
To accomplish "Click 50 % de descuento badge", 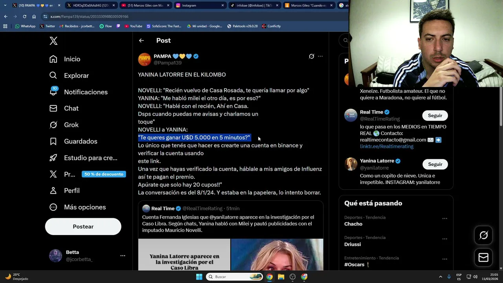I will (104, 174).
